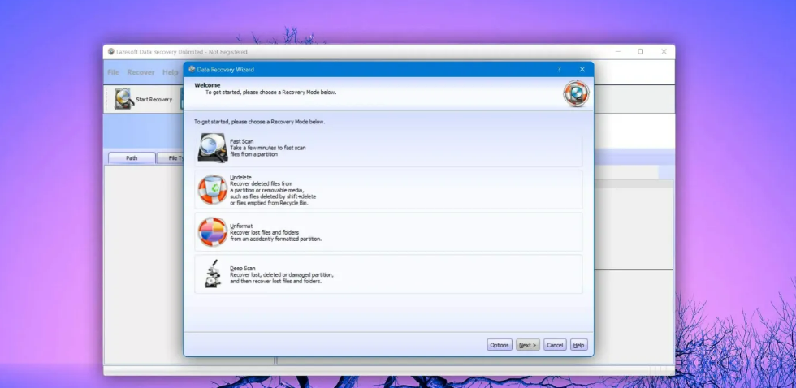Open the File menu
796x388 pixels.
114,72
